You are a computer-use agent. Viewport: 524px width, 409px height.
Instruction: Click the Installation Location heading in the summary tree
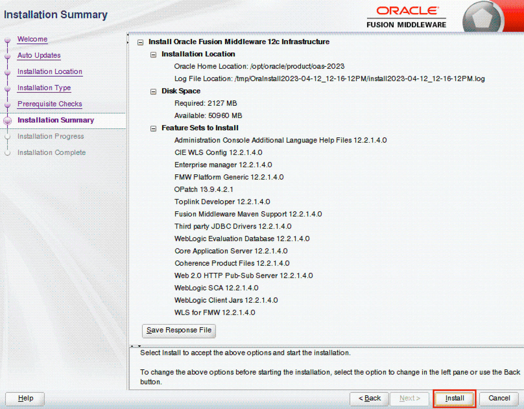coord(198,54)
